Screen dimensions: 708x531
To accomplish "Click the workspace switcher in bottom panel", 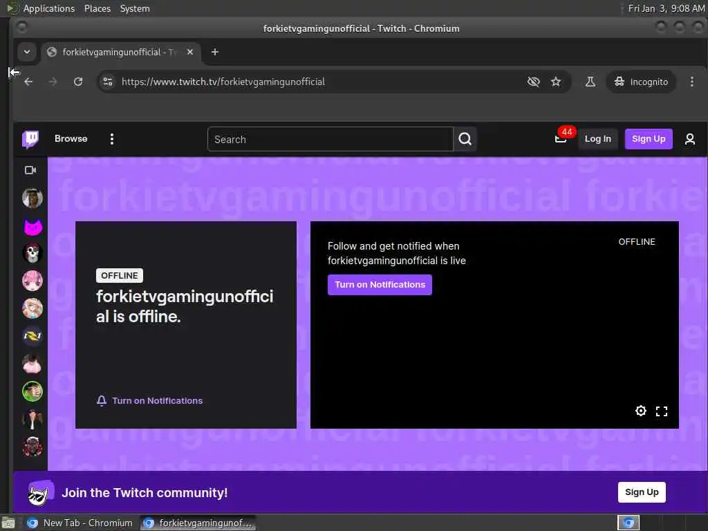I will click(x=628, y=523).
